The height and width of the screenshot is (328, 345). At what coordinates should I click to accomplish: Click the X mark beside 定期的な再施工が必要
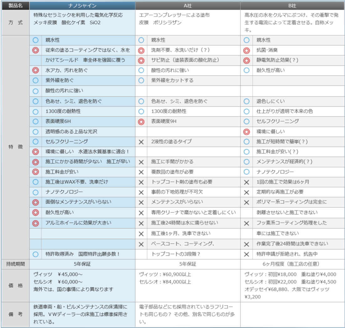pos(246,192)
